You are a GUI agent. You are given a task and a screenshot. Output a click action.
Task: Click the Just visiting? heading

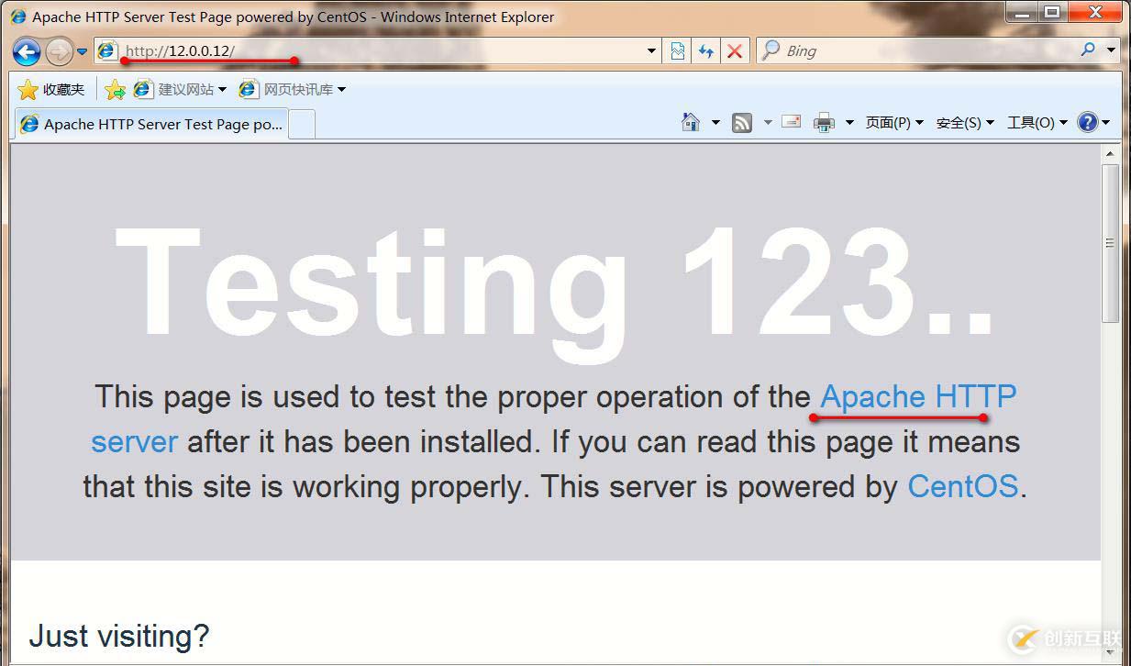pos(119,636)
